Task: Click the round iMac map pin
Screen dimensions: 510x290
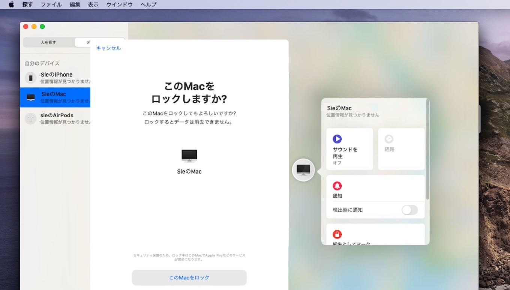Action: (303, 170)
